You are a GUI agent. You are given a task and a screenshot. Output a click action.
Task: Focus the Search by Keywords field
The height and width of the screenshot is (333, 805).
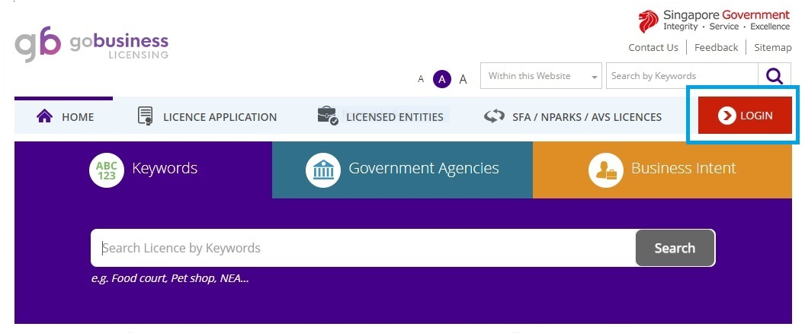pyautogui.click(x=682, y=76)
